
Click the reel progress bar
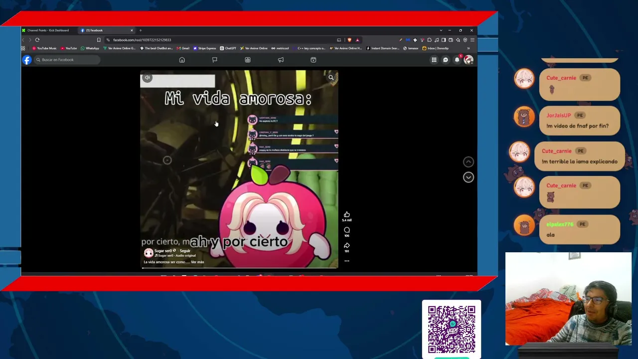pyautogui.click(x=239, y=268)
